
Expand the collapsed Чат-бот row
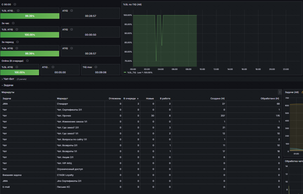point(9,79)
